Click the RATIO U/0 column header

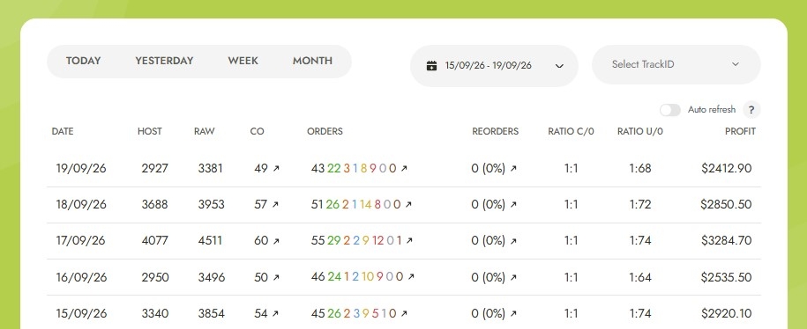(x=639, y=131)
